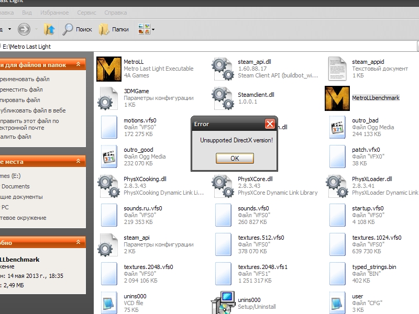The image size is (419, 314).
Task: Select the textures.512.vfs0 file icon
Action: coord(223,244)
